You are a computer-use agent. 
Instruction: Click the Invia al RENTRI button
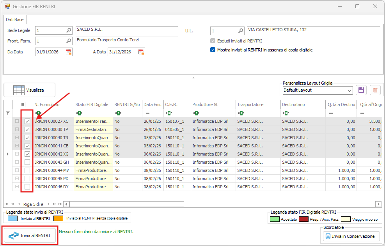tap(30, 235)
